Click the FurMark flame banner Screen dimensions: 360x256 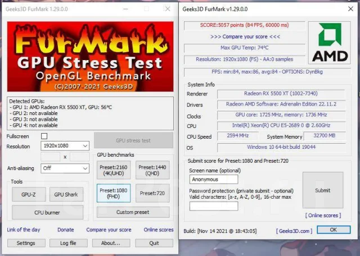90,57
